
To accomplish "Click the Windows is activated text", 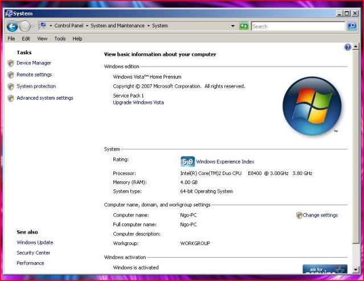I will (136, 267).
